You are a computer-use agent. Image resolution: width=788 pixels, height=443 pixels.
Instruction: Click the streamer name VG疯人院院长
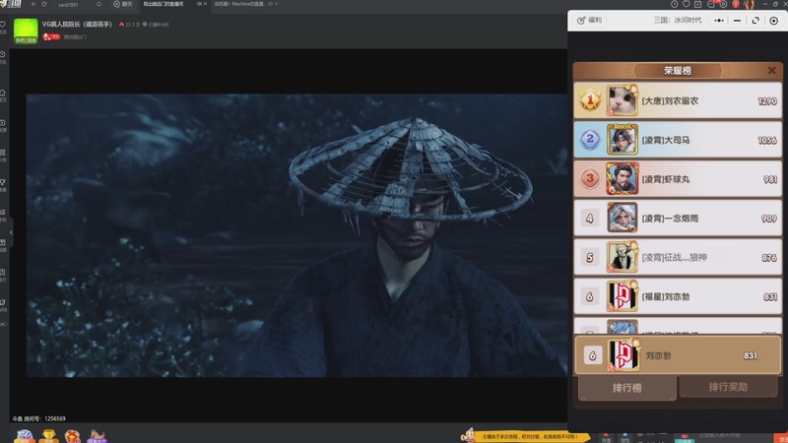point(77,24)
